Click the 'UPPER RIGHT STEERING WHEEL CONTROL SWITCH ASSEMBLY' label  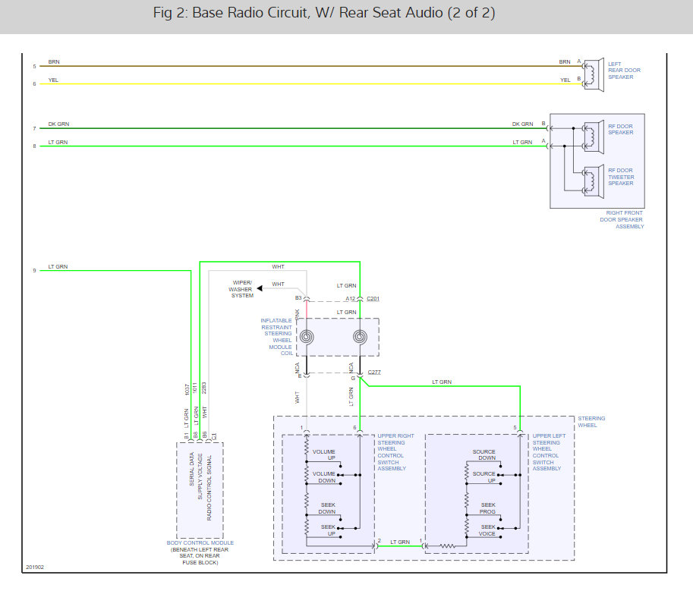click(x=395, y=452)
